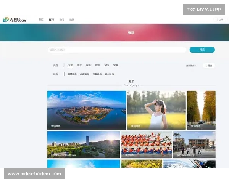The image size is (229, 183).
Task: Choose the 专辑 category filter
Action: coord(115,65)
